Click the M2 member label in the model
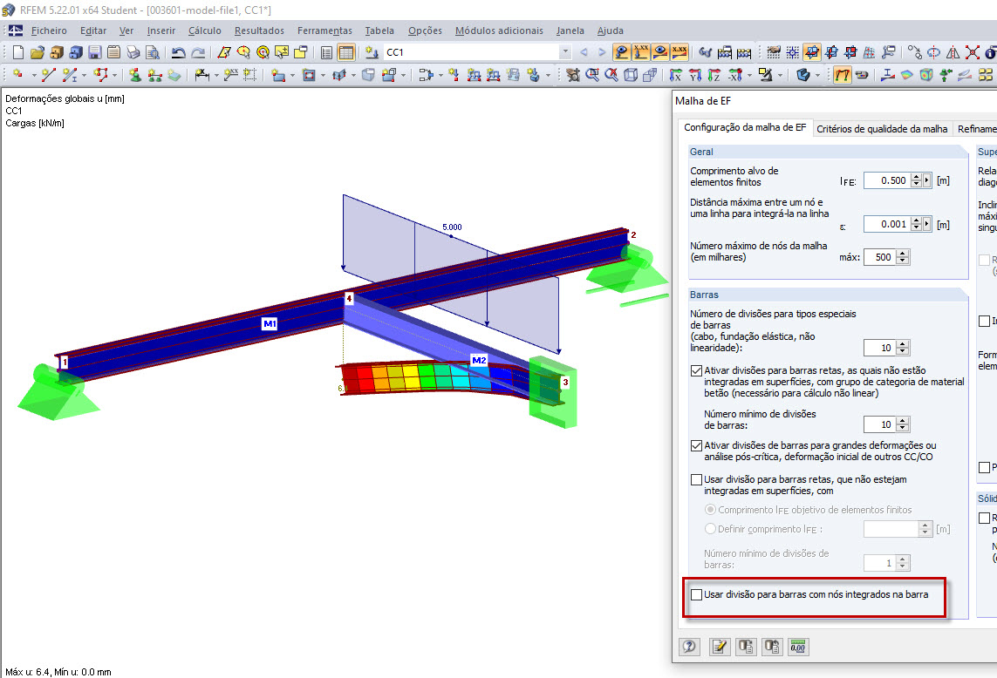 [479, 360]
